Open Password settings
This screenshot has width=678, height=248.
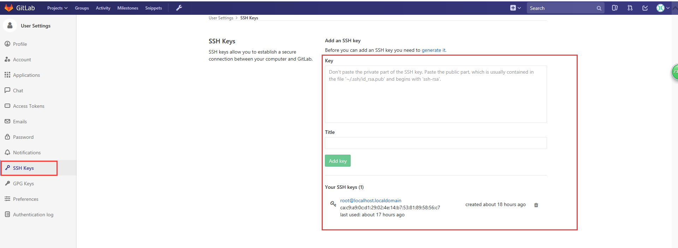point(23,137)
